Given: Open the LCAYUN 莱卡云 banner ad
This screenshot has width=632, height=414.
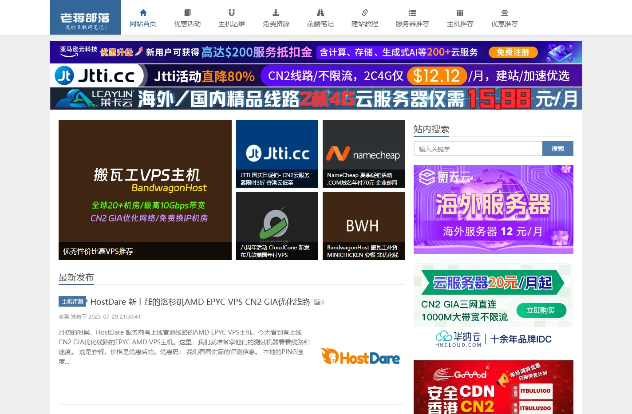Looking at the screenshot, I should 316,99.
